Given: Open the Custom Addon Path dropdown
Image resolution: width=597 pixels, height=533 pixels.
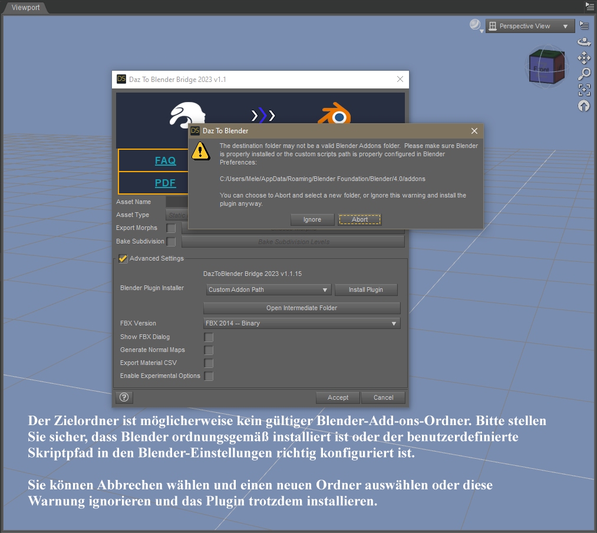Looking at the screenshot, I should click(x=268, y=289).
